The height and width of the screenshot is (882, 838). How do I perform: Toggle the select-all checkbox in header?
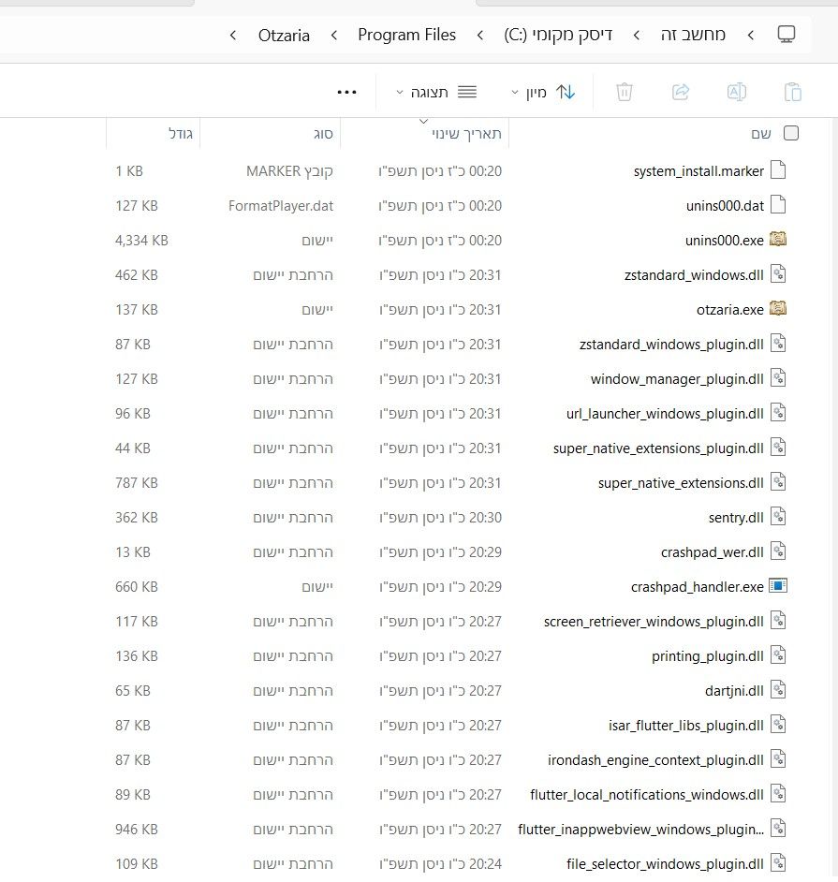(791, 133)
